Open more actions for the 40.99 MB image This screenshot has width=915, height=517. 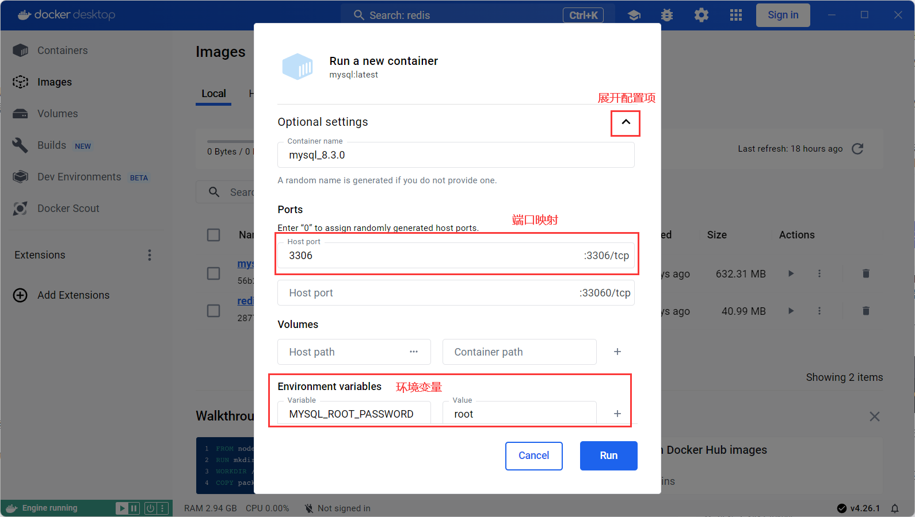coord(819,311)
